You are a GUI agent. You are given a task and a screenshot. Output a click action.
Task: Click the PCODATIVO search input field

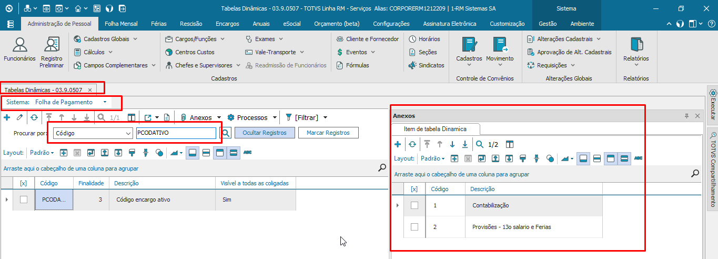pyautogui.click(x=176, y=133)
